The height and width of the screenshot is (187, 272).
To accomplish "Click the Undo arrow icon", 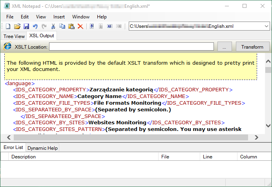I will click(35, 26).
